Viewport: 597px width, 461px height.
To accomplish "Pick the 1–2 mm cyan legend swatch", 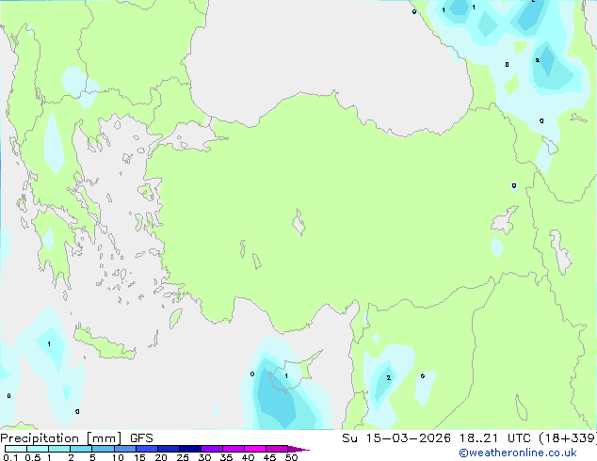I will pos(59,449).
